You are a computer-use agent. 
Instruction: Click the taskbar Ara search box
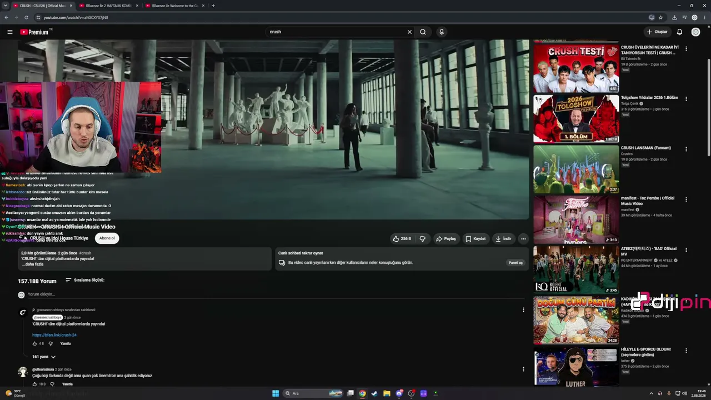(x=313, y=393)
